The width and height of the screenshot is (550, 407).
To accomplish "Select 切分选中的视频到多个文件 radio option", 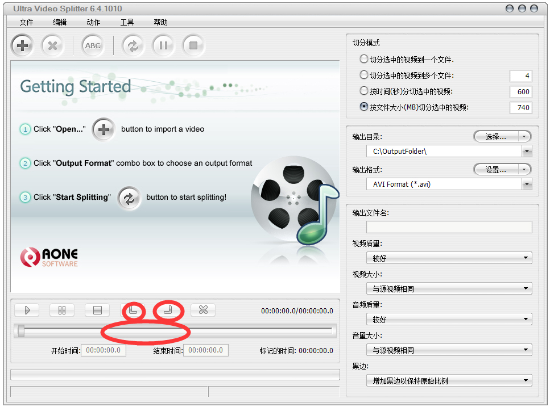I will (364, 75).
